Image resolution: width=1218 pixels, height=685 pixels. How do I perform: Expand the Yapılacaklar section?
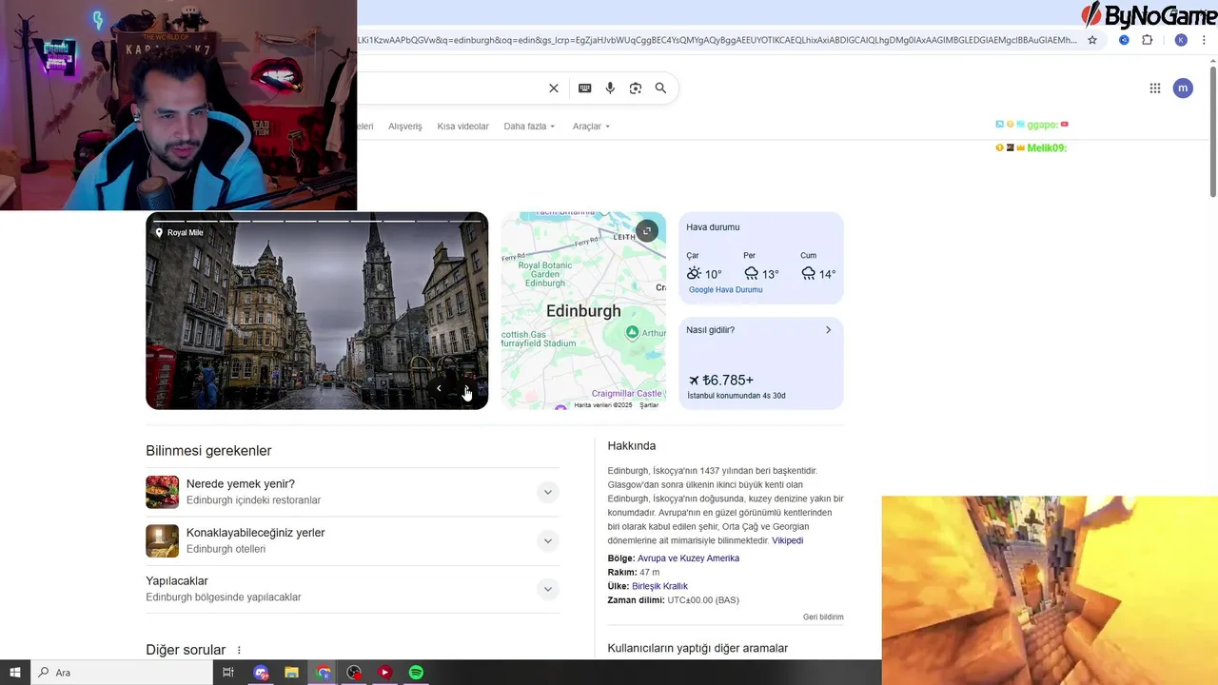pos(547,589)
